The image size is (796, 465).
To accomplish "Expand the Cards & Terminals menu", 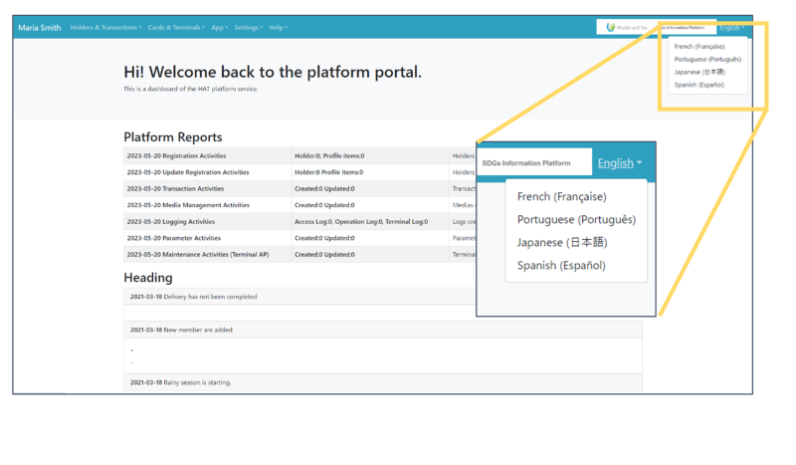I will (175, 28).
